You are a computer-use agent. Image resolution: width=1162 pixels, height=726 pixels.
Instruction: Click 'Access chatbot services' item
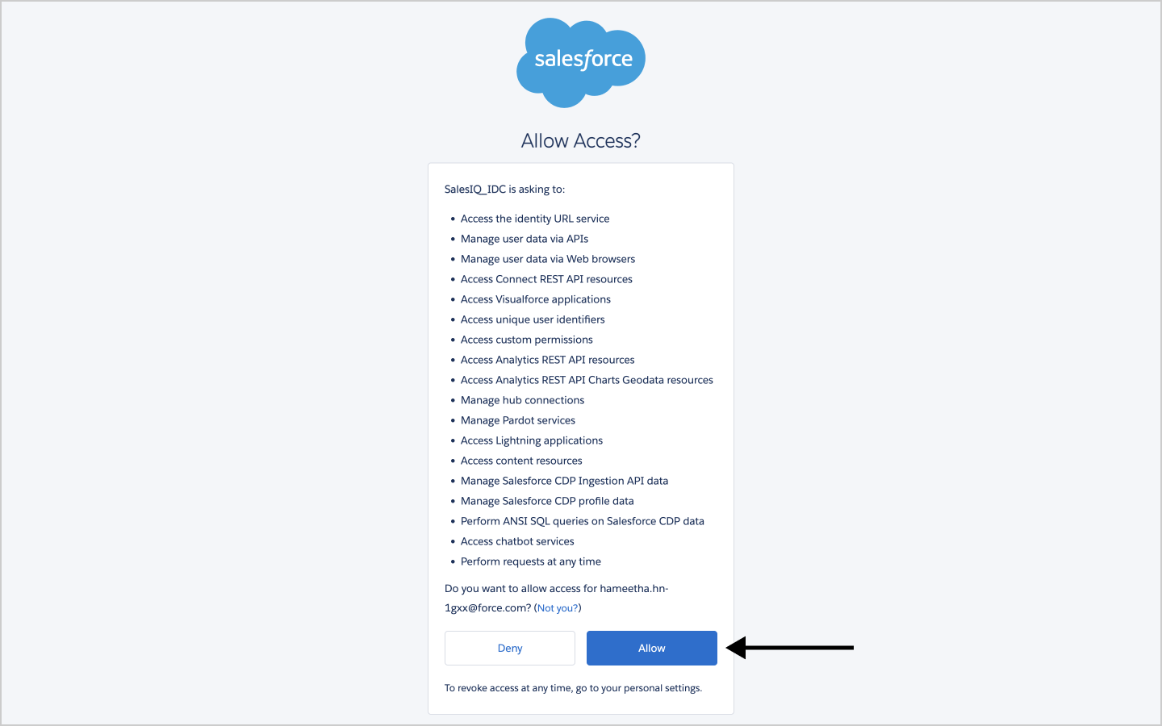(517, 541)
